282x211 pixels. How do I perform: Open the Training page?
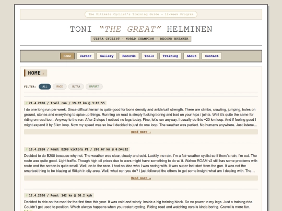pos(170,56)
